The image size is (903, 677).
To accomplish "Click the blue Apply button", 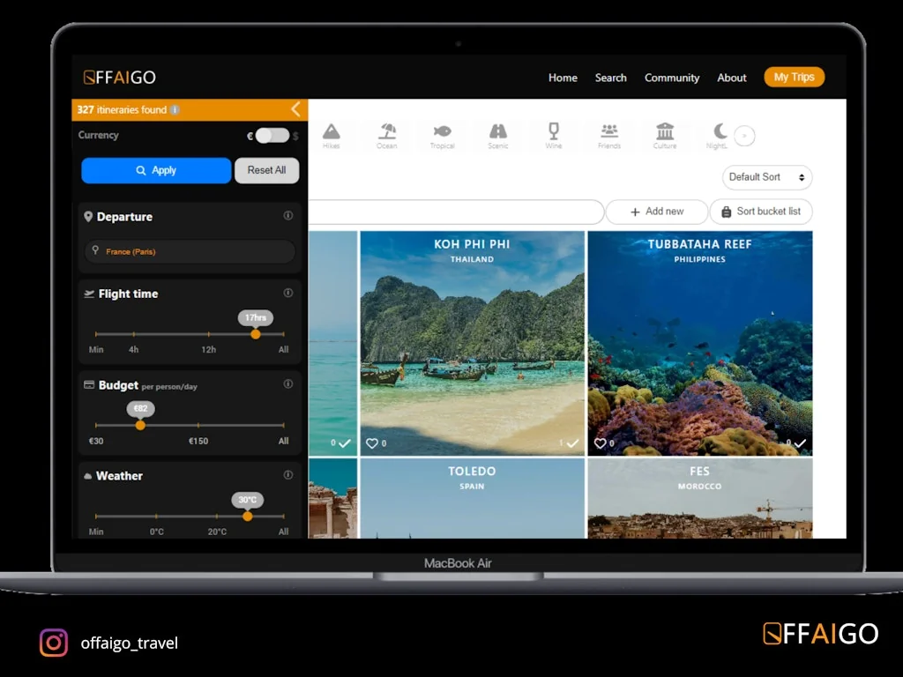I will click(156, 170).
